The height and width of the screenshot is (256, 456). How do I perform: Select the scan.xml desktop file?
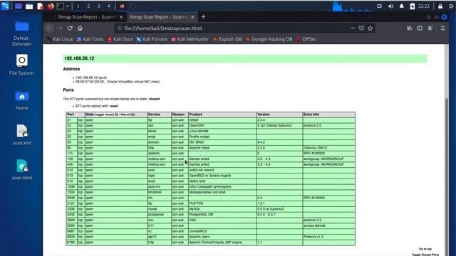pos(22,134)
